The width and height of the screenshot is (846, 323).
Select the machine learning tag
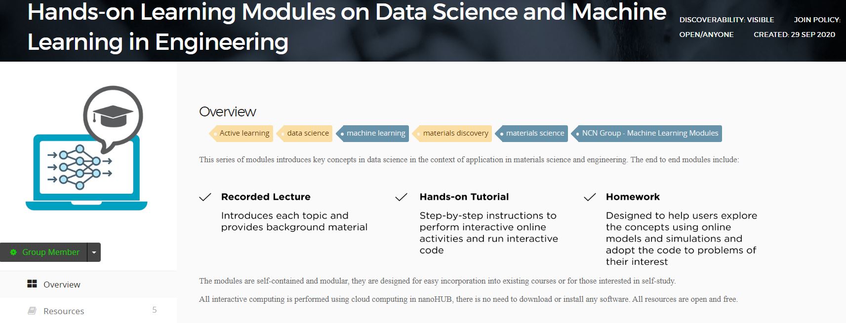[375, 133]
